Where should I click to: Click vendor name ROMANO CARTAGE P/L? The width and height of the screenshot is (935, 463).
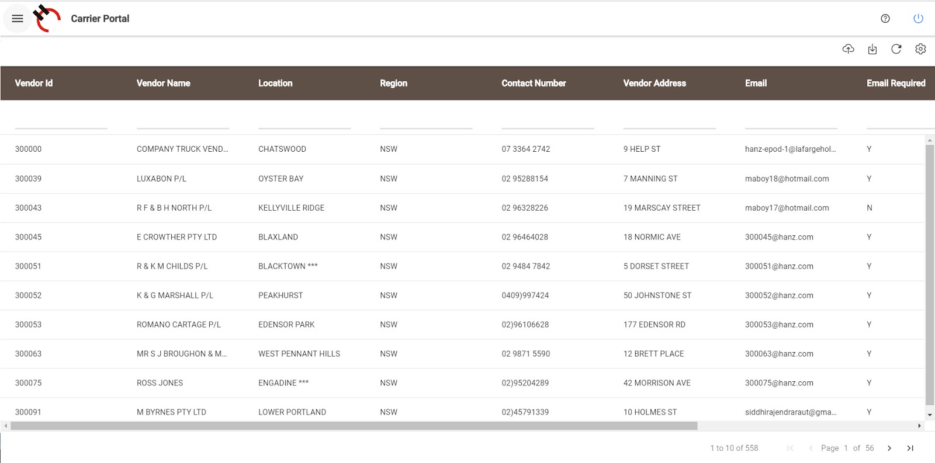(179, 325)
